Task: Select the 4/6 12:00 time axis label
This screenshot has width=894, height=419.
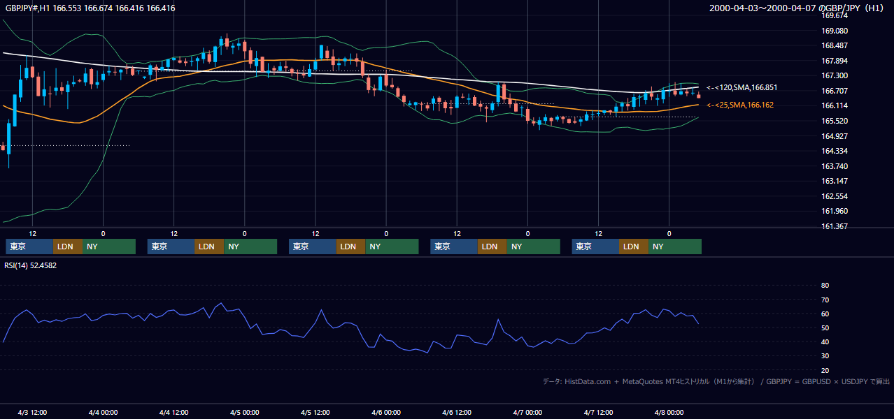Action: (457, 413)
